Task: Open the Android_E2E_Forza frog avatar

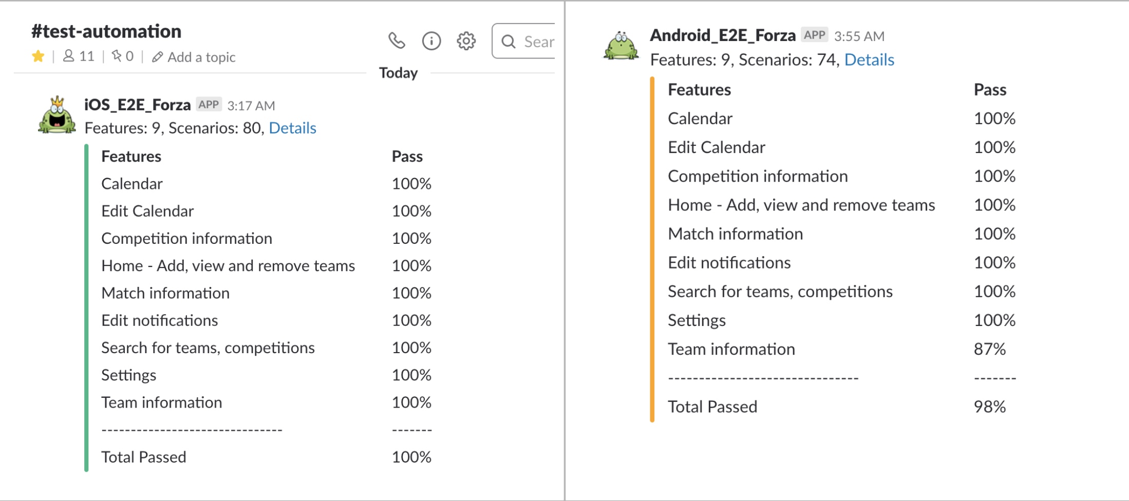Action: [621, 46]
